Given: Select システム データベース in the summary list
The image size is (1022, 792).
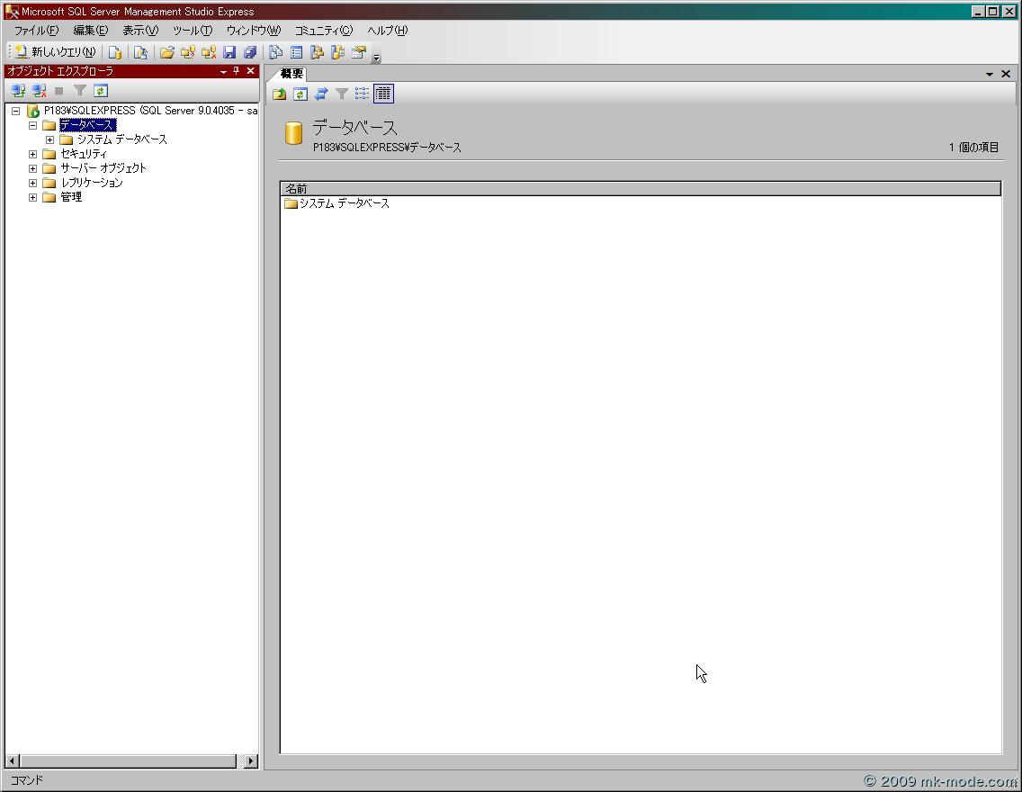Looking at the screenshot, I should [344, 203].
